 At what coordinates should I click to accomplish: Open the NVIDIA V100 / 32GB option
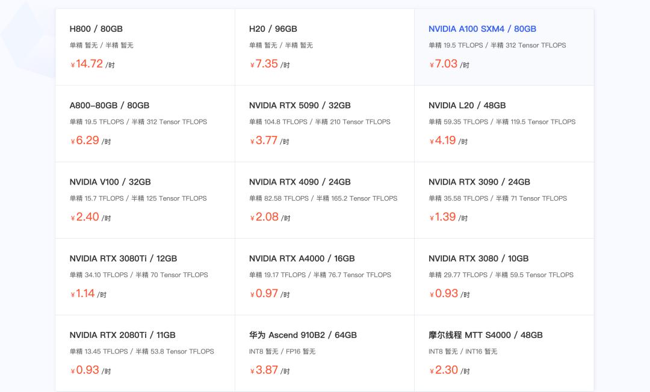click(x=144, y=200)
